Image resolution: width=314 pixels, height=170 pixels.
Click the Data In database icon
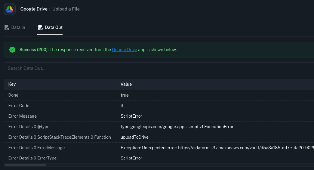click(x=7, y=28)
